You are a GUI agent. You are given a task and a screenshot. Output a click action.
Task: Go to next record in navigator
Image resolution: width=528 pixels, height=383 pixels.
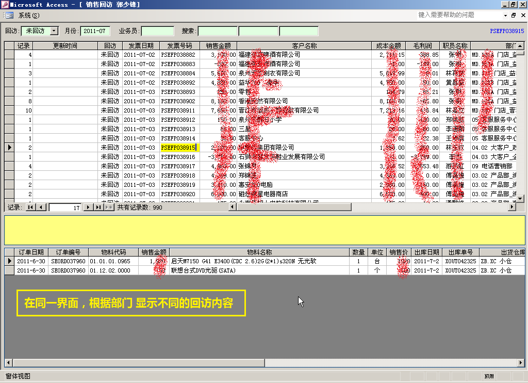click(x=88, y=207)
